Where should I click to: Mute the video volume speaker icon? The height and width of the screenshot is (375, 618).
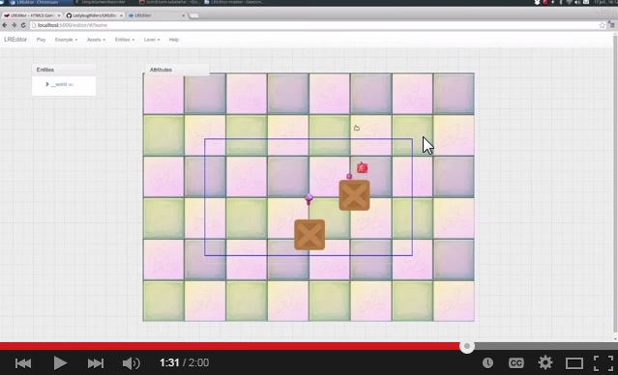(131, 362)
